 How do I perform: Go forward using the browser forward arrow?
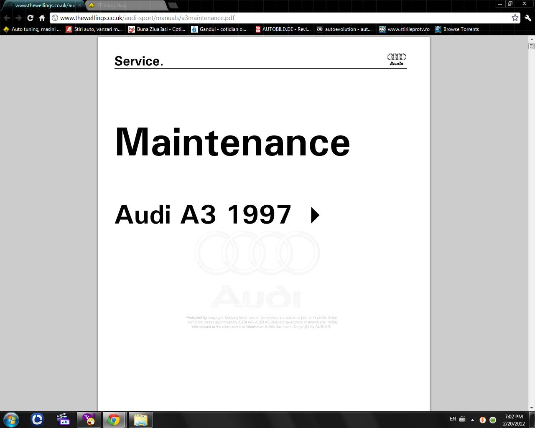click(x=18, y=18)
